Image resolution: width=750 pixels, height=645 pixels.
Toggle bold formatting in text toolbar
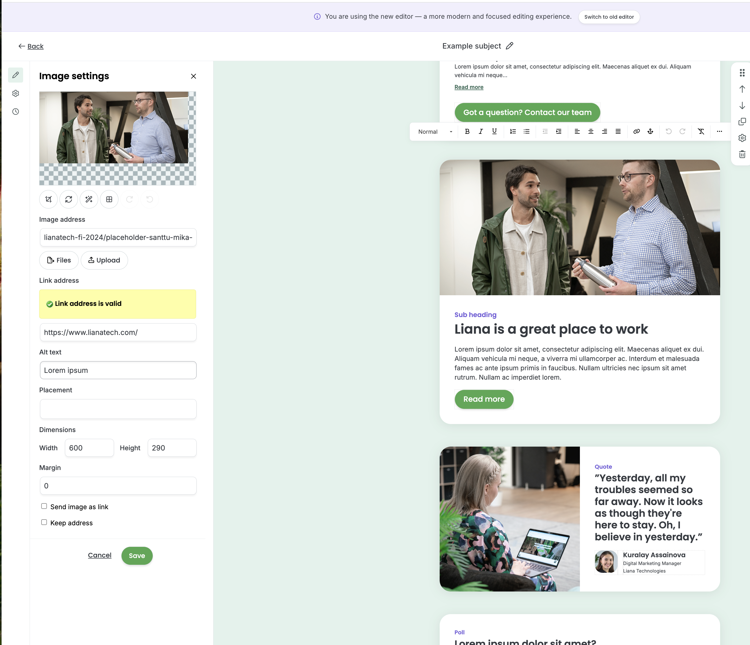(x=467, y=132)
